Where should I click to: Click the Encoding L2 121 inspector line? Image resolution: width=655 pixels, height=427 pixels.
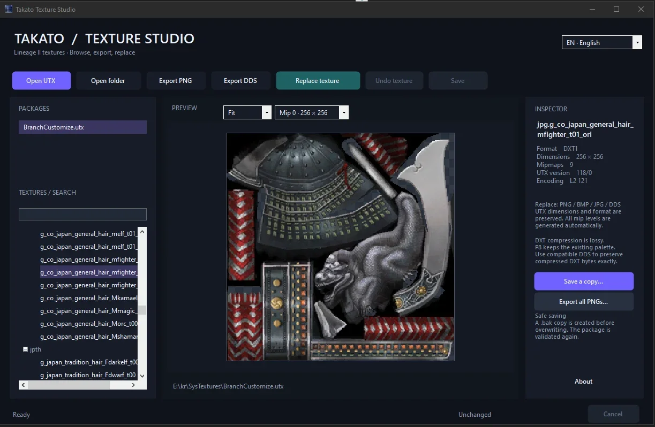[x=562, y=181]
